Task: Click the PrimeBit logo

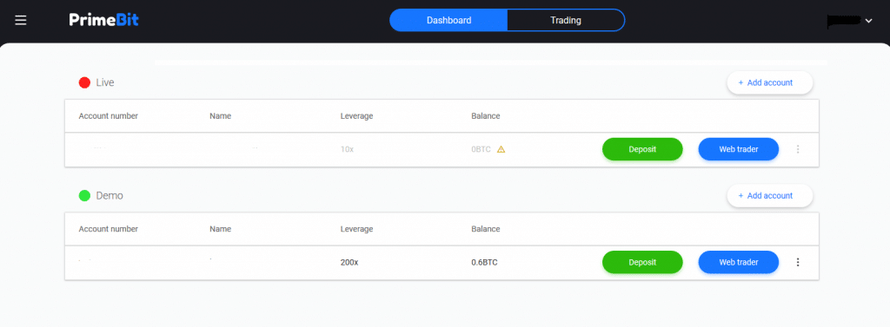Action: [x=104, y=20]
